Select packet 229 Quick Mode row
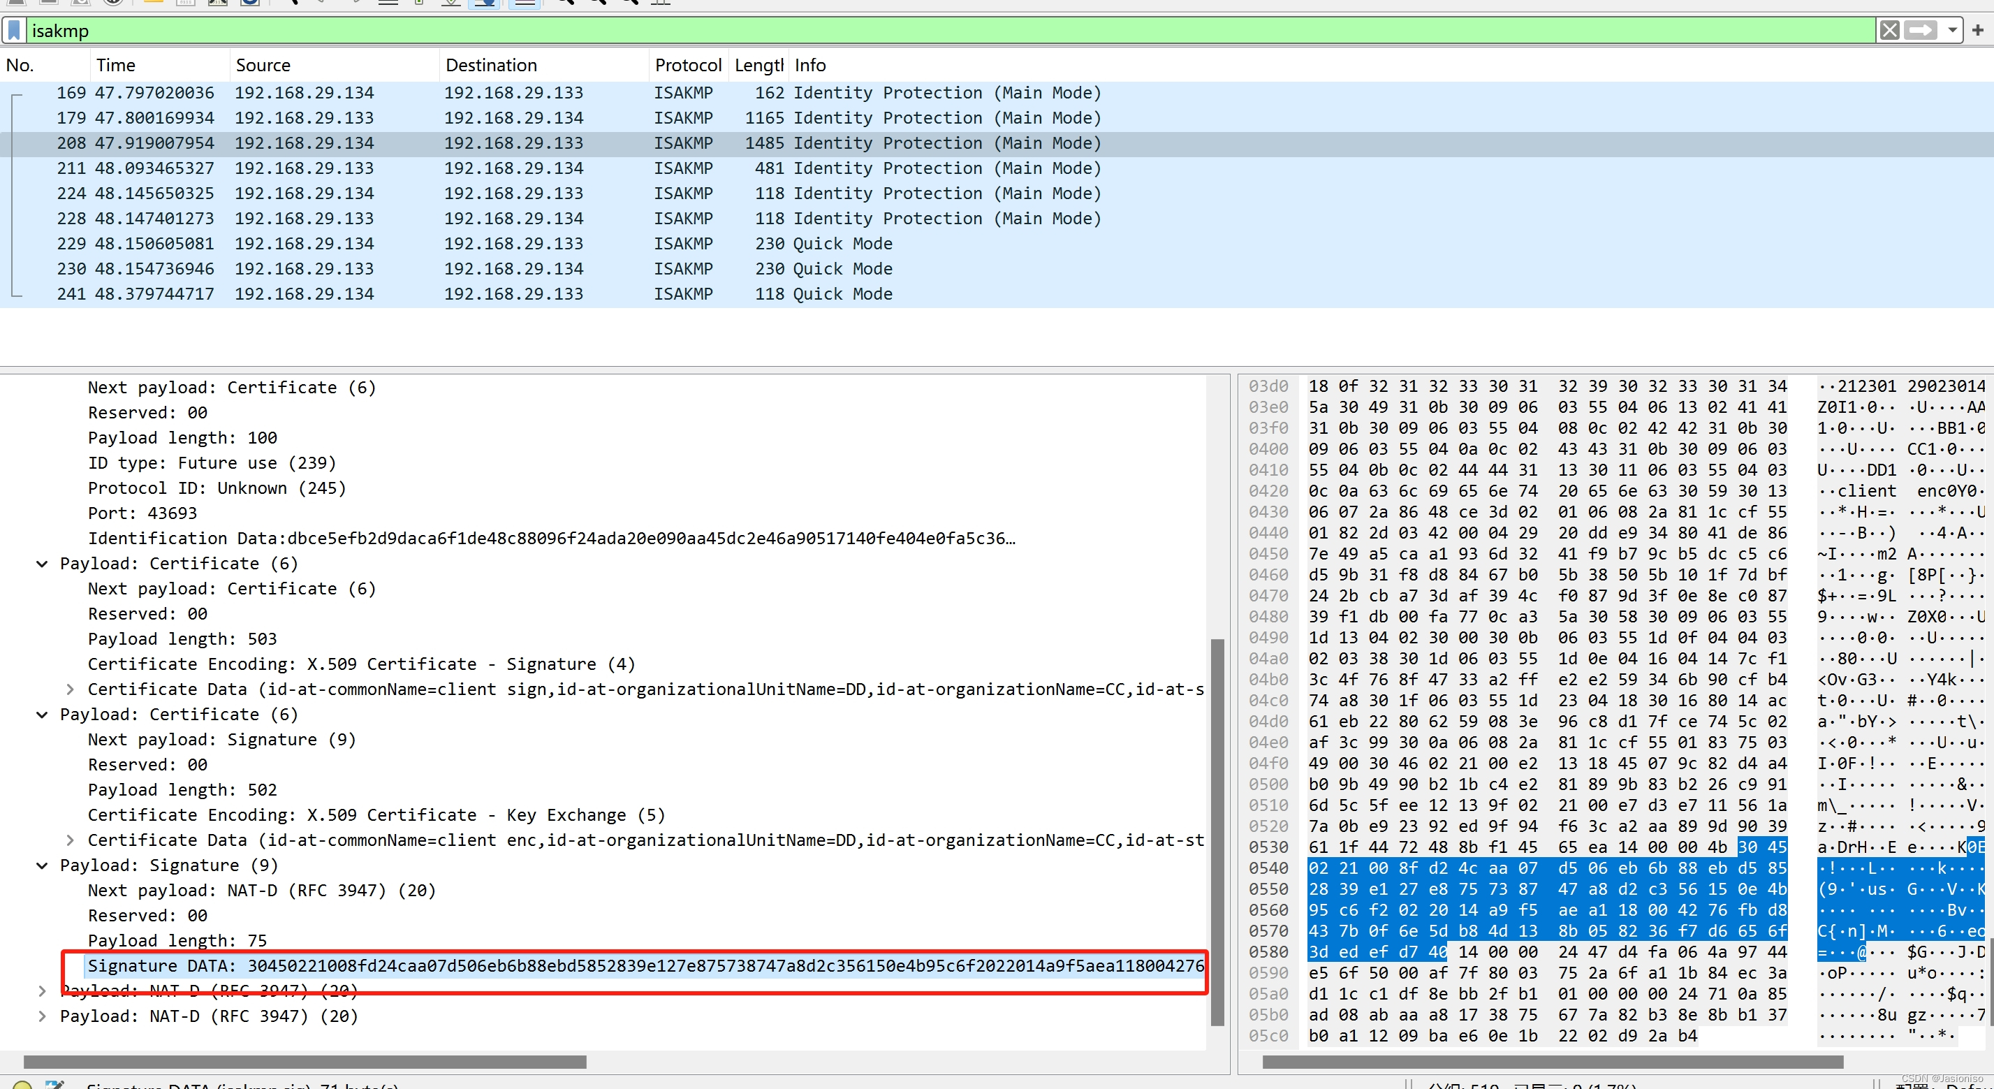This screenshot has height=1089, width=1994. [542, 244]
